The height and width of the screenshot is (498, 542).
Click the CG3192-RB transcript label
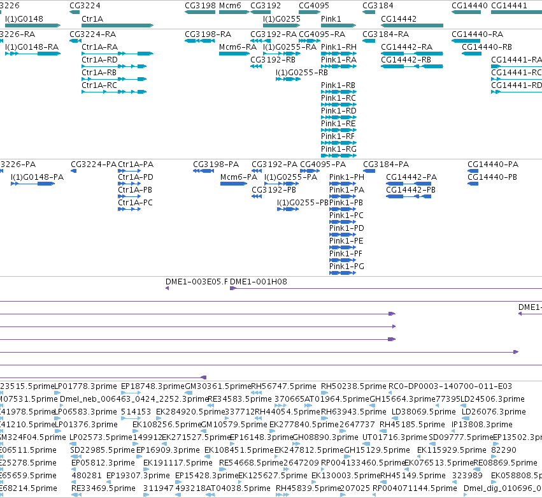pyautogui.click(x=273, y=60)
